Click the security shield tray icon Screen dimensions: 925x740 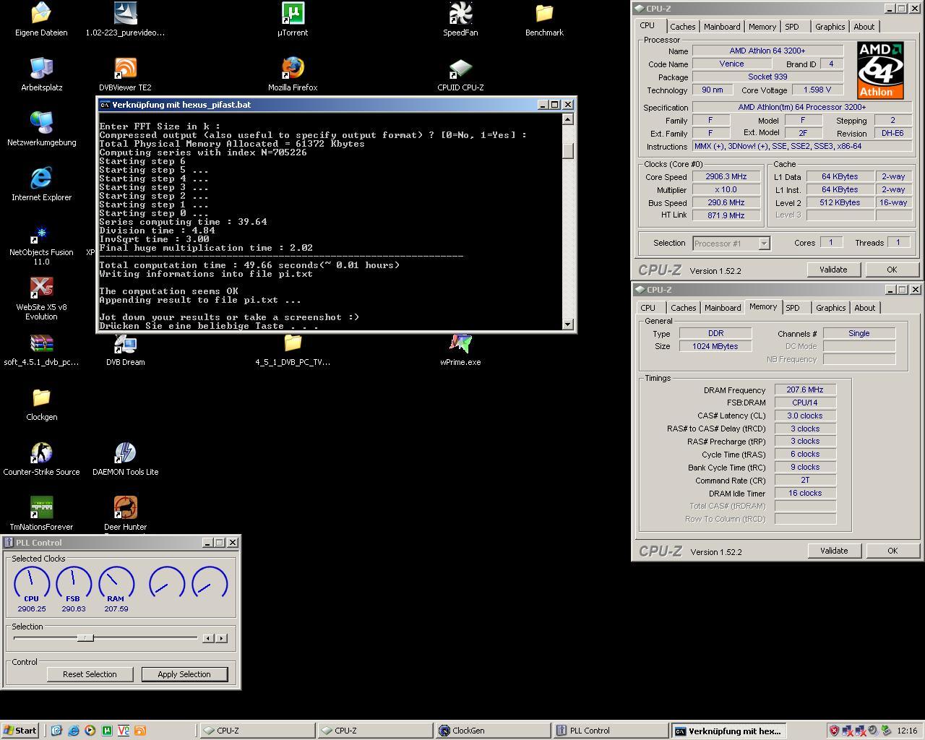tap(834, 731)
